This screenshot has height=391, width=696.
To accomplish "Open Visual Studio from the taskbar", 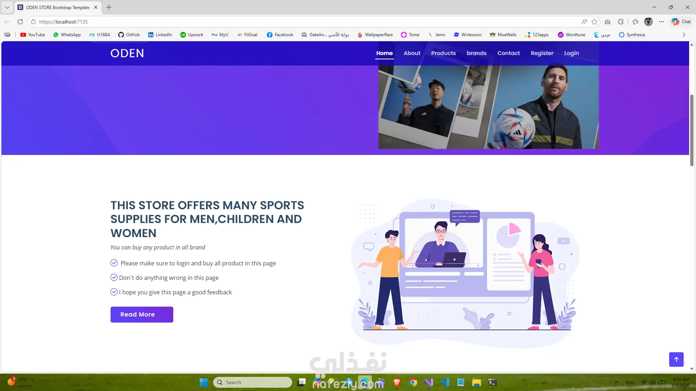I will click(x=429, y=382).
